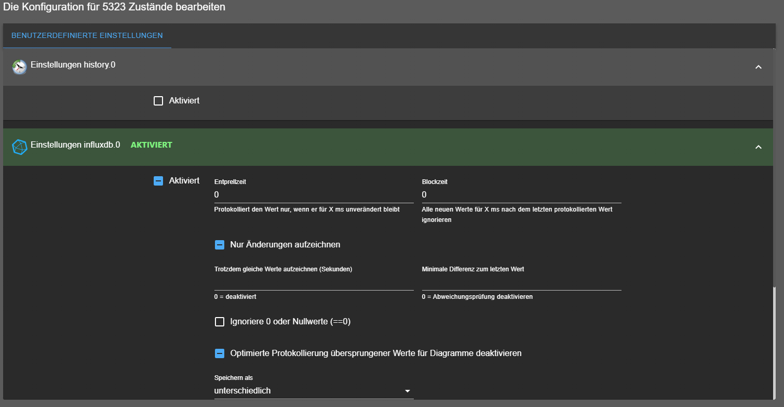Click the hint '0 = Abweichungsprüfung deaktivieren'
The width and height of the screenshot is (784, 407).
[477, 297]
